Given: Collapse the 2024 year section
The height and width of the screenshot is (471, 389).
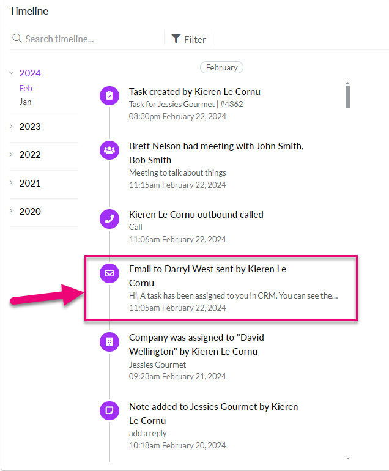Looking at the screenshot, I should click(x=12, y=73).
